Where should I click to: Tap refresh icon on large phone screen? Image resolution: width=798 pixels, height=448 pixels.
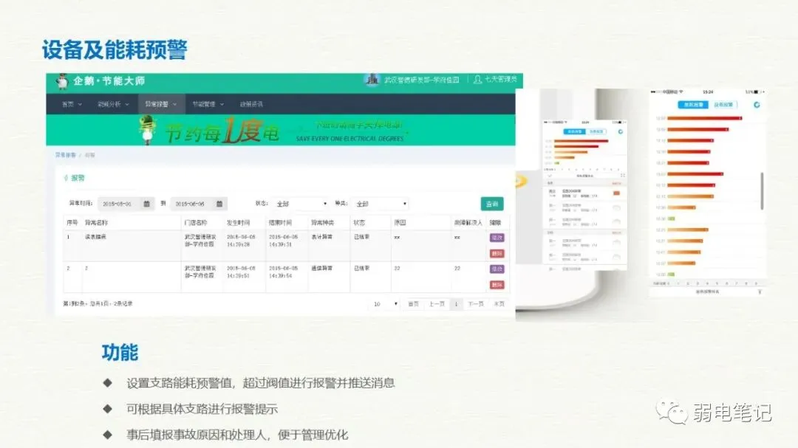757,105
